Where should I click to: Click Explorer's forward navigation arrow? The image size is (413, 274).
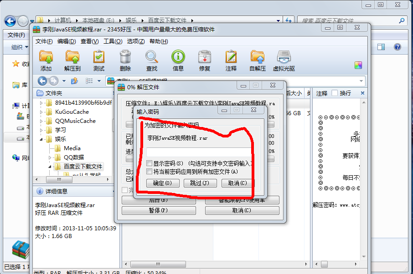(23, 21)
